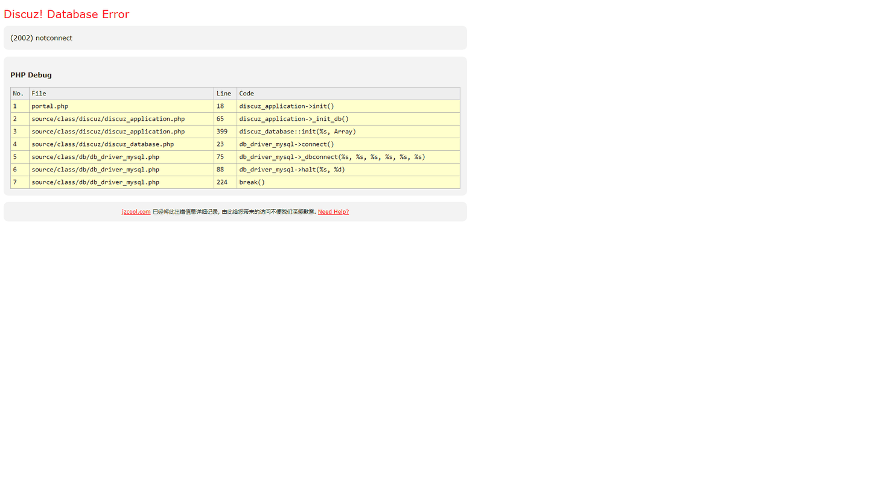Screen dimensions: 869x489
Task: Click the Chinese apology message in the footer
Action: click(234, 212)
